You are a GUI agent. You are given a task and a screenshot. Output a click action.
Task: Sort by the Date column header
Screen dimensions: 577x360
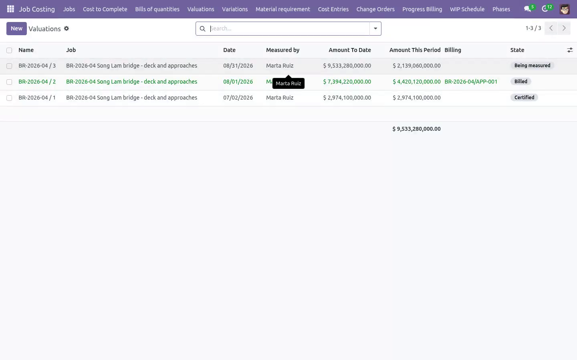pyautogui.click(x=229, y=50)
